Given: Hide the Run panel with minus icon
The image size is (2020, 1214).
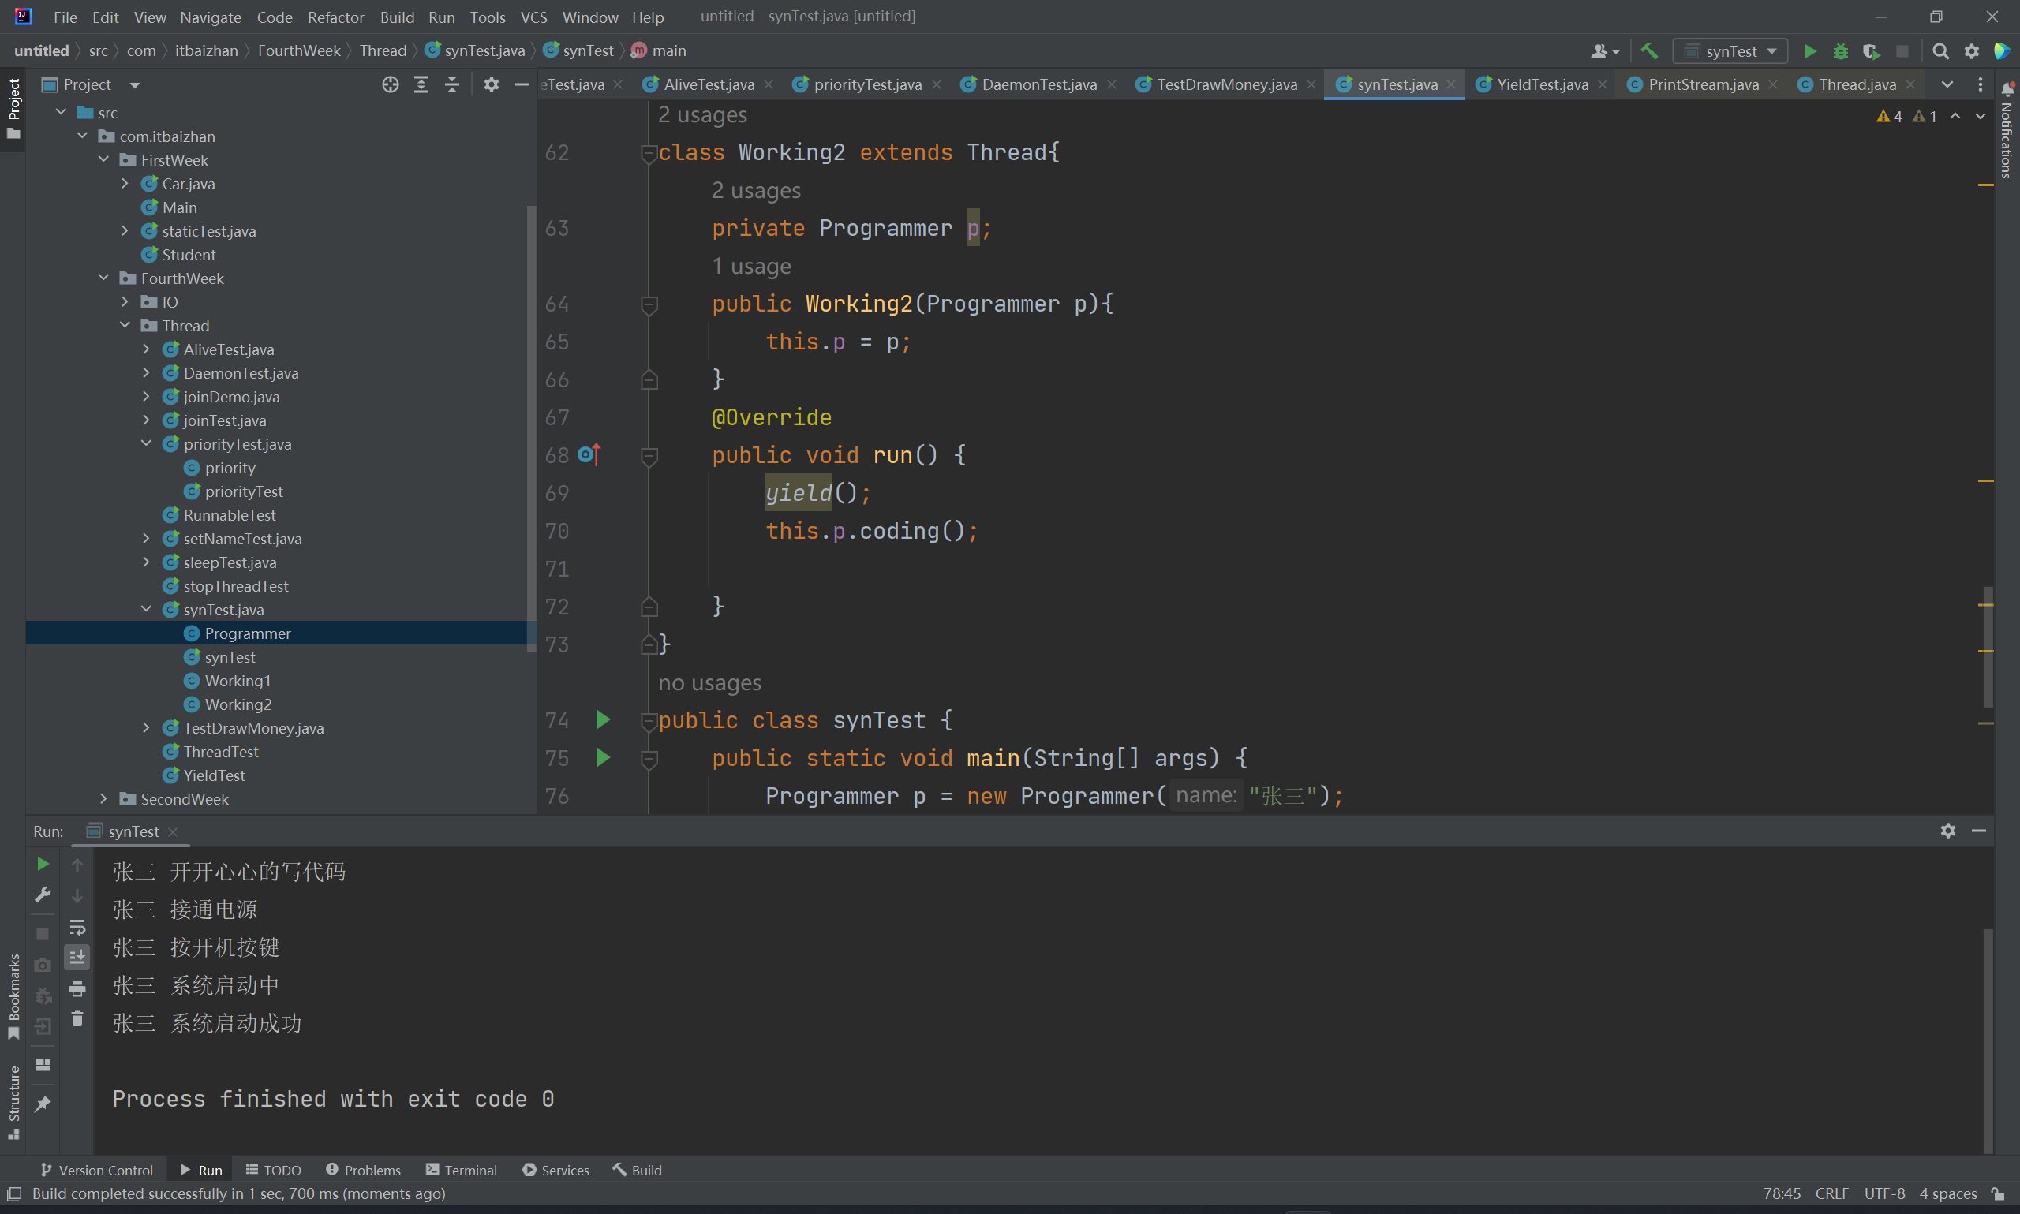Looking at the screenshot, I should [1979, 831].
